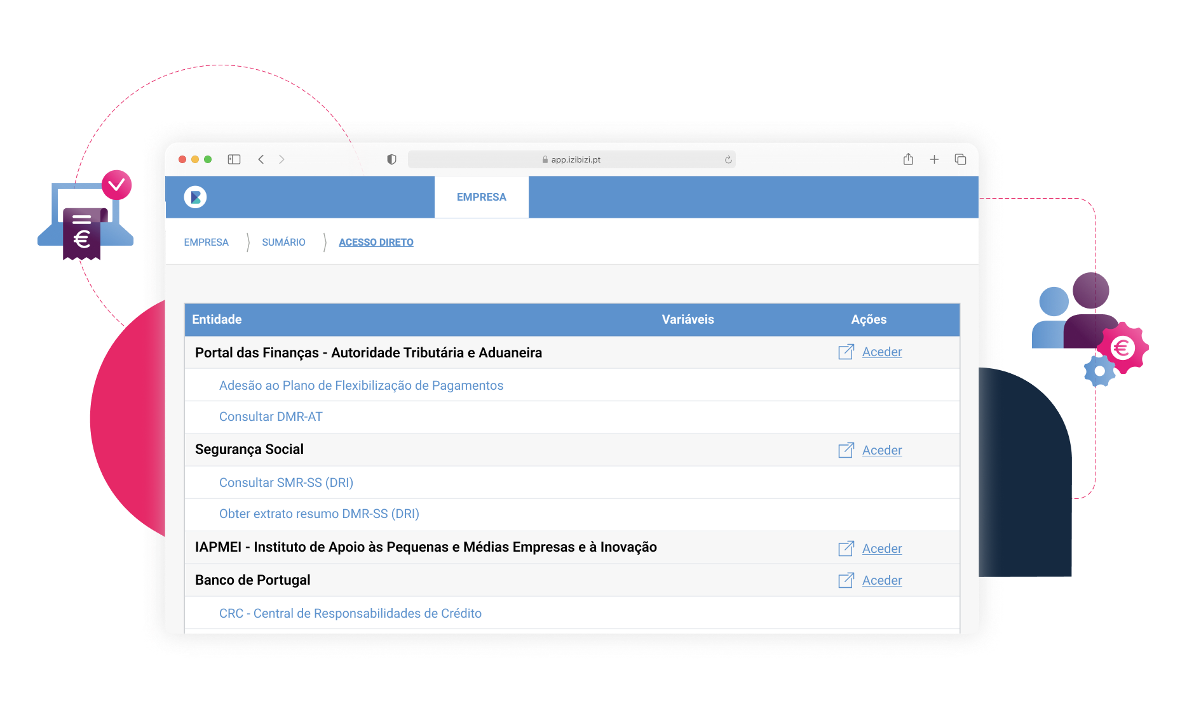Viewport: 1187px width, 711px height.
Task: Click the browser share icon
Action: (x=908, y=159)
